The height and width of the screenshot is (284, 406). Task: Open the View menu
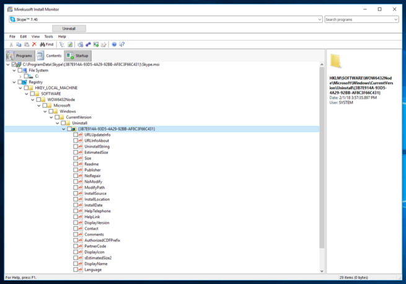pyautogui.click(x=35, y=37)
